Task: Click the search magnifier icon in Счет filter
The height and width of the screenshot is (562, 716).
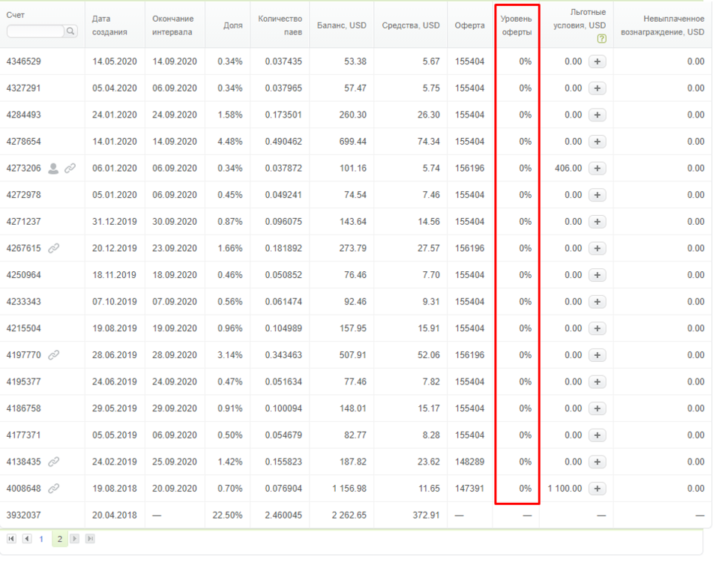Action: (70, 31)
